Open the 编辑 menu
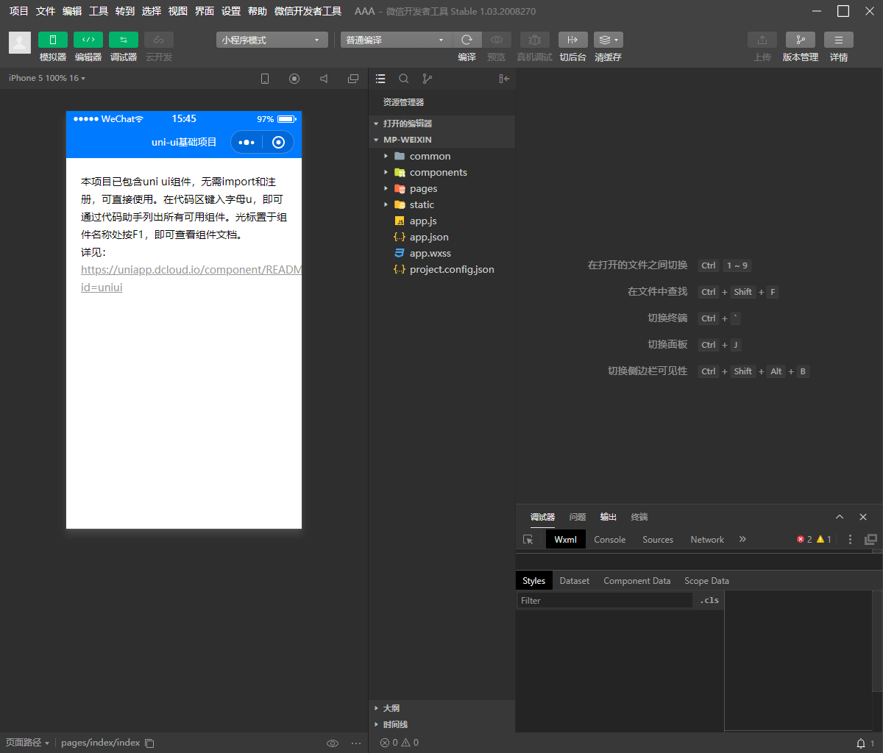883x753 pixels. click(72, 11)
